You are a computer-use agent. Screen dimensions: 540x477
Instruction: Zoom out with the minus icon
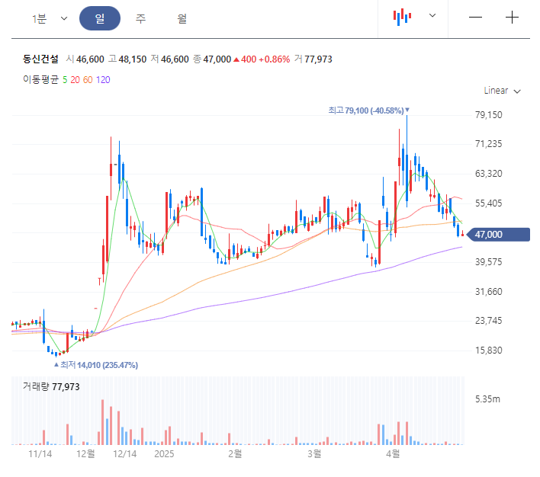pos(475,18)
